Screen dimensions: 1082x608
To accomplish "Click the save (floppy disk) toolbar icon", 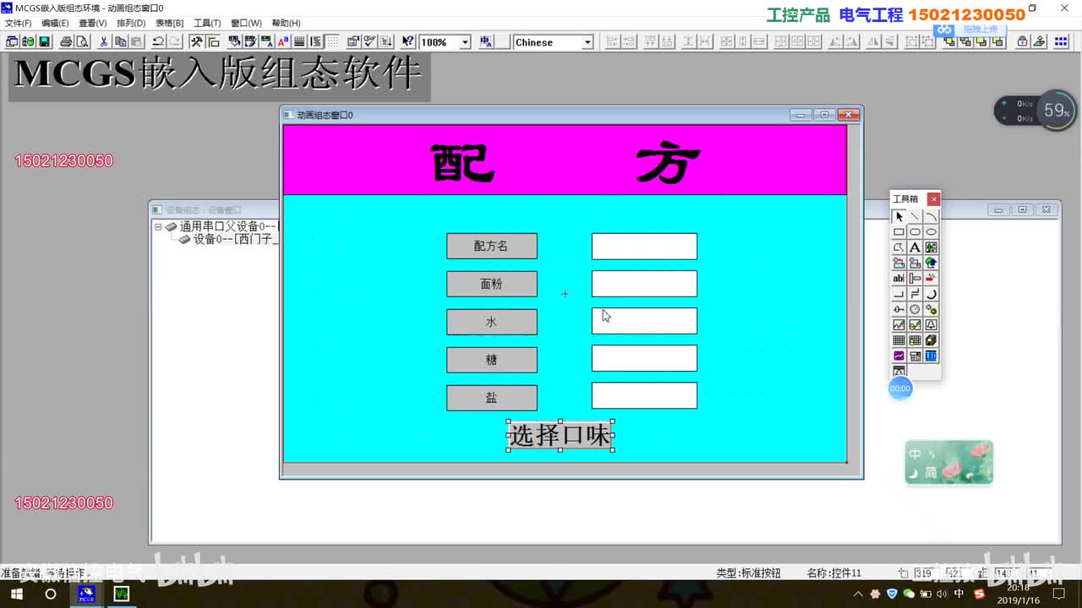I will click(45, 41).
